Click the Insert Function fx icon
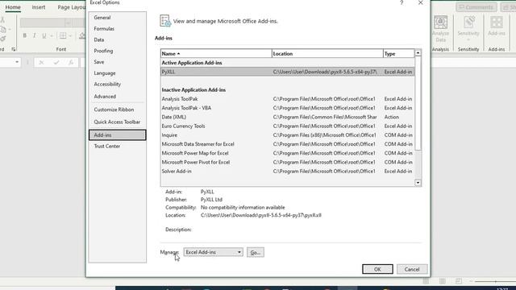 coord(71,63)
